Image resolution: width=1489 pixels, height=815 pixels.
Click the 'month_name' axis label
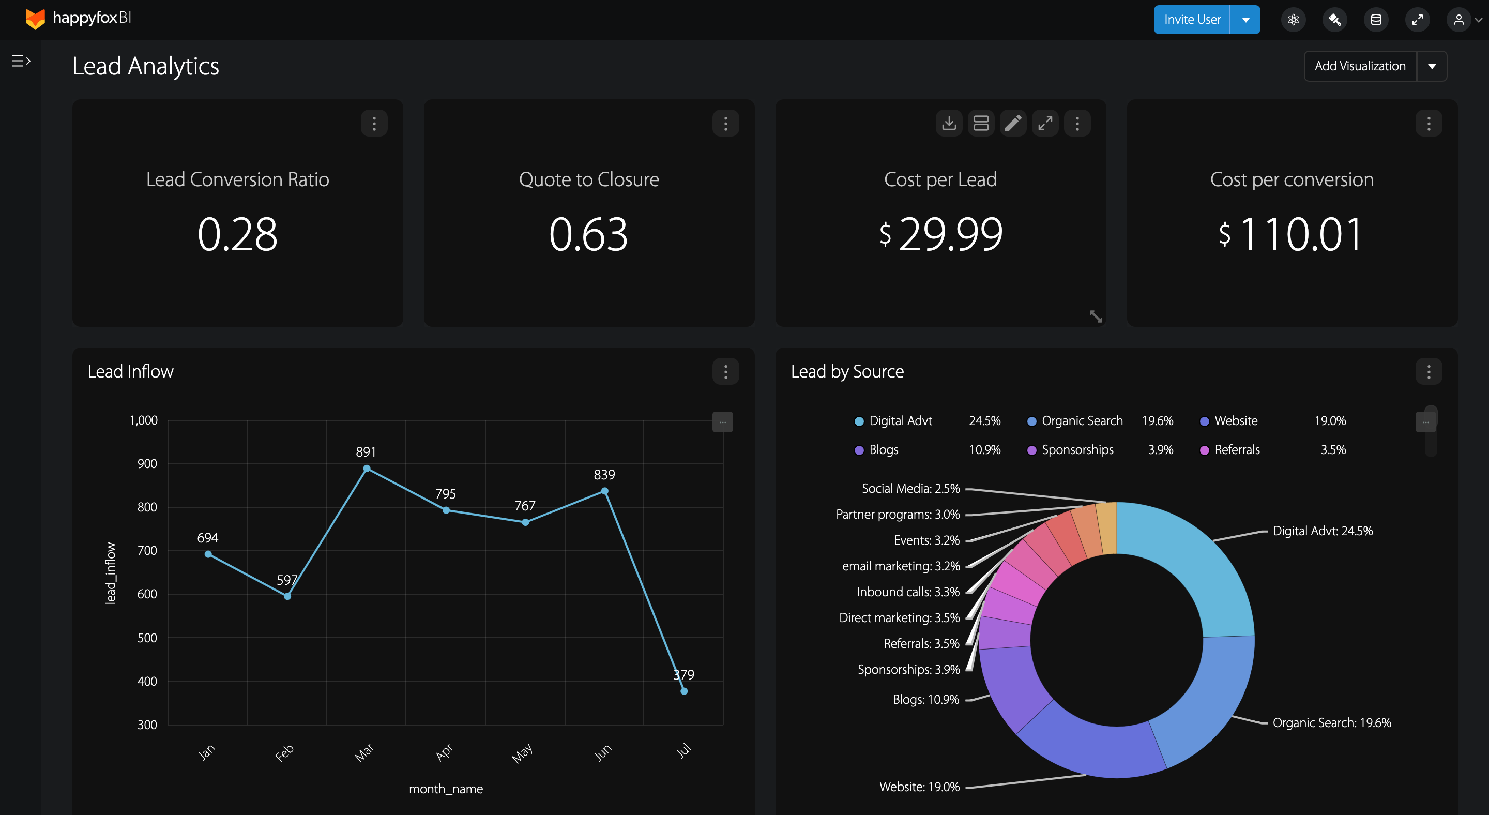pyautogui.click(x=446, y=789)
